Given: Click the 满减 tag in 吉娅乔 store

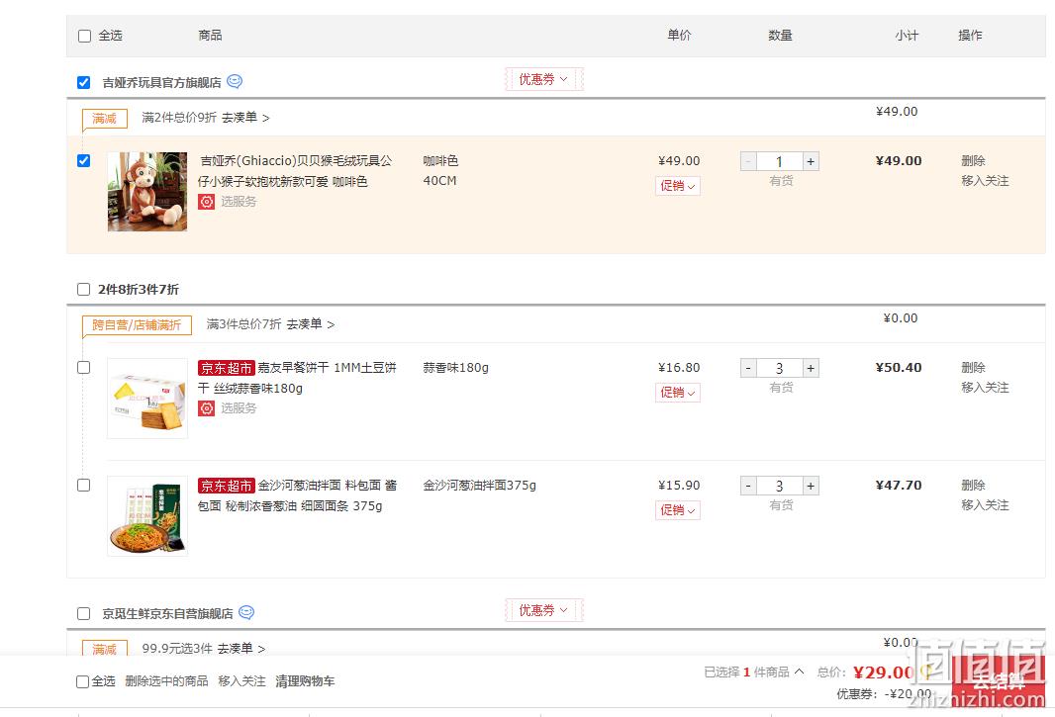Looking at the screenshot, I should pos(104,119).
